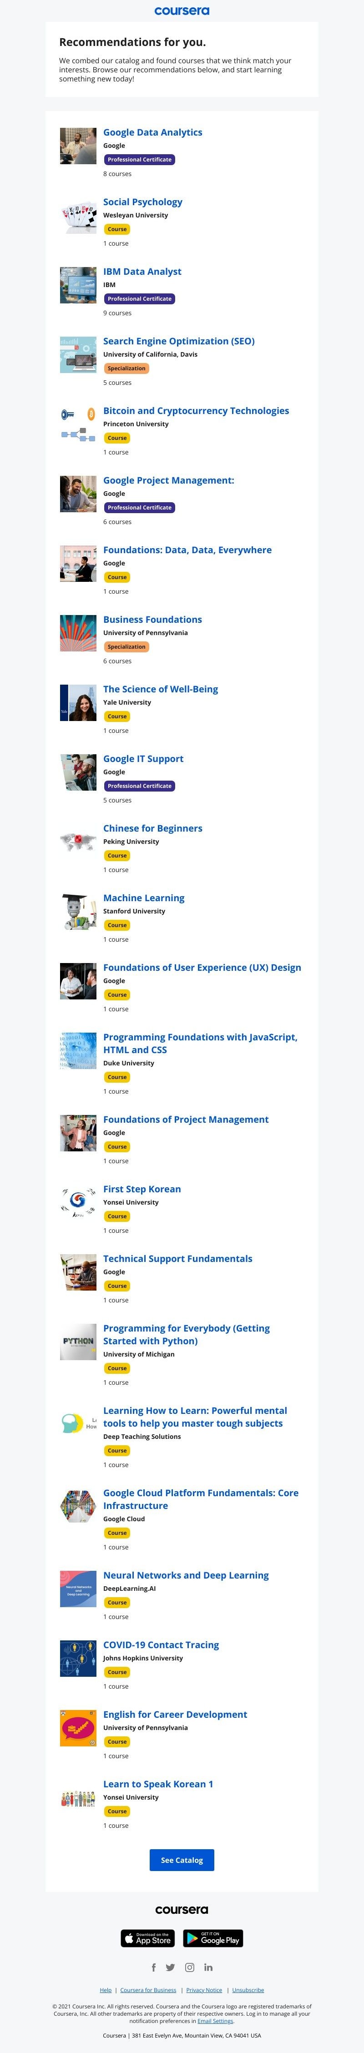364x2053 pixels.
Task: Open the Help footer link
Action: pos(105,1990)
